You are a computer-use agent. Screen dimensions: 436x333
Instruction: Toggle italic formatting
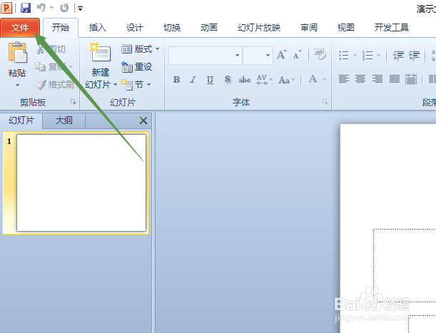pyautogui.click(x=193, y=80)
